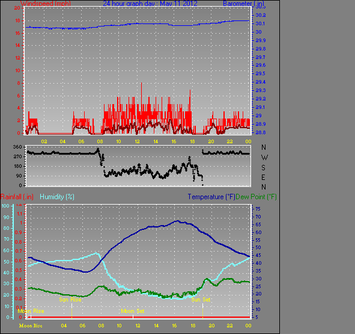Click the '29.6' barometer axis value

pyautogui.click(x=261, y=65)
